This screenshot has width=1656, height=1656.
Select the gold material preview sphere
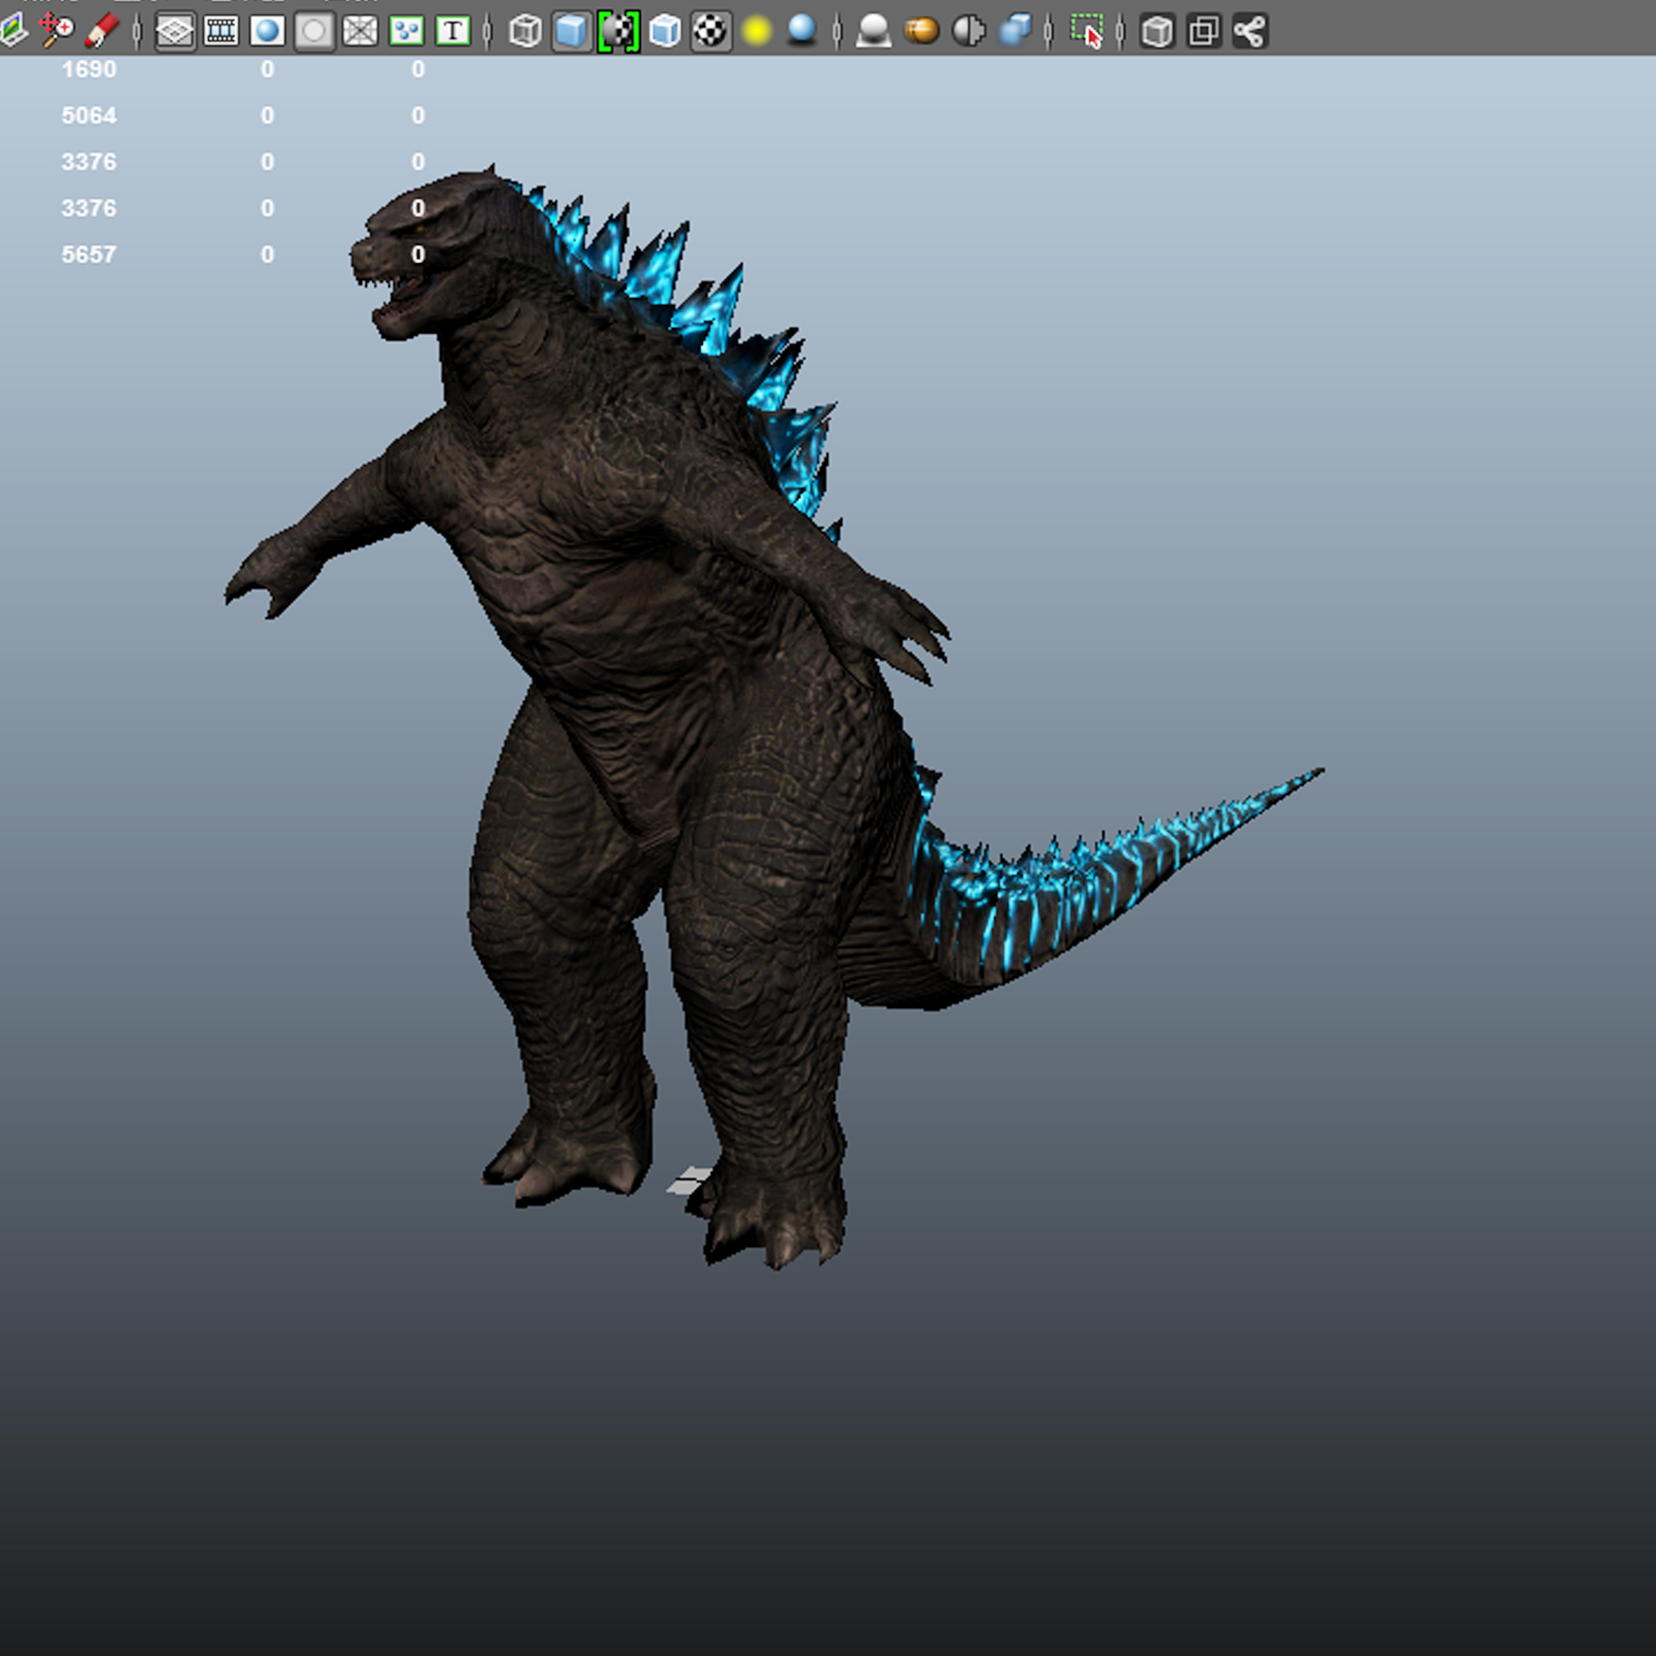[x=924, y=32]
